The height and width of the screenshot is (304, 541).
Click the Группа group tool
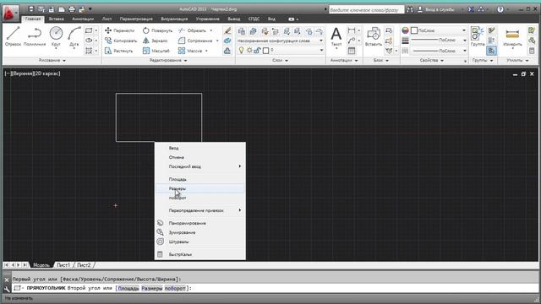point(478,36)
